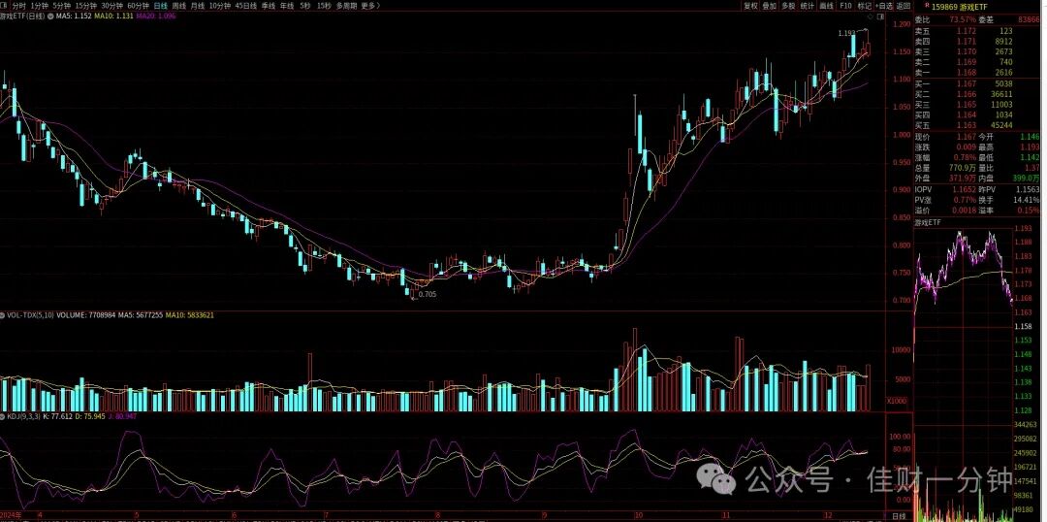
Task: Click the 今开 1.146 value
Action: coord(1030,137)
